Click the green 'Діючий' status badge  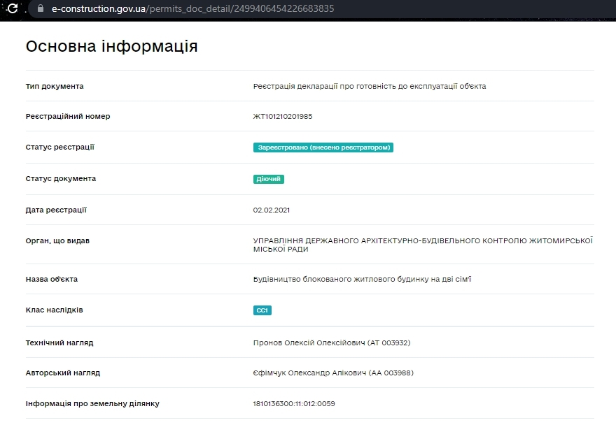(269, 179)
